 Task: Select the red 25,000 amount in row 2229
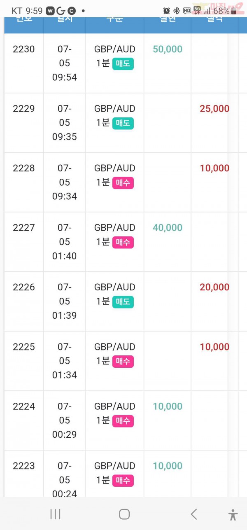tap(214, 109)
